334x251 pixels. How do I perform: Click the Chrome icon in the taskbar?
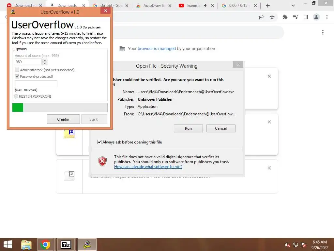[45, 244]
